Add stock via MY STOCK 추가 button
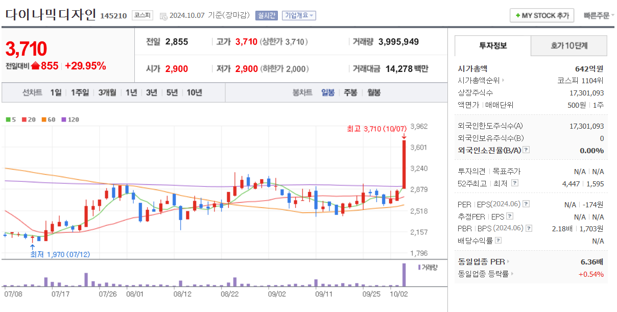 coord(542,15)
